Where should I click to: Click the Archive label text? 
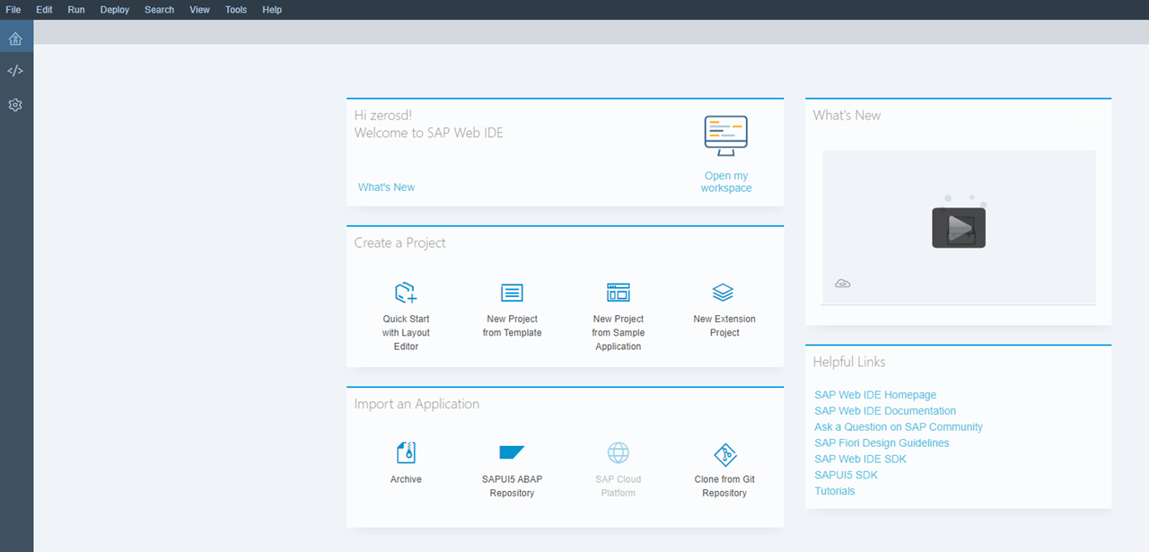pyautogui.click(x=406, y=479)
